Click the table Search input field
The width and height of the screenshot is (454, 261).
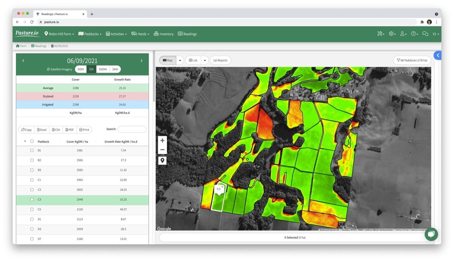coord(132,129)
